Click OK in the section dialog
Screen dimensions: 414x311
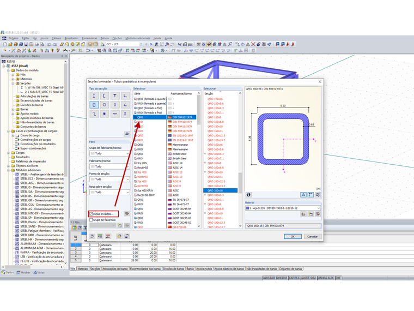[x=293, y=236]
